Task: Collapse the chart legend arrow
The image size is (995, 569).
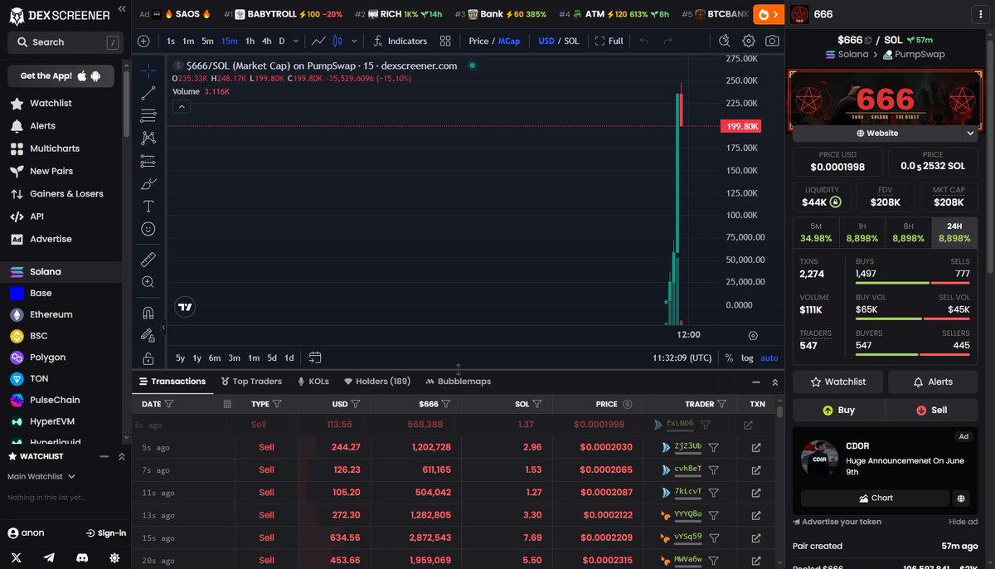Action: (182, 106)
